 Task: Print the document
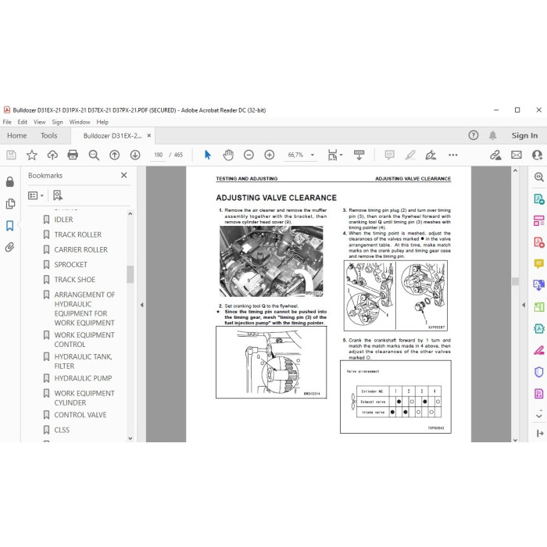[x=73, y=155]
